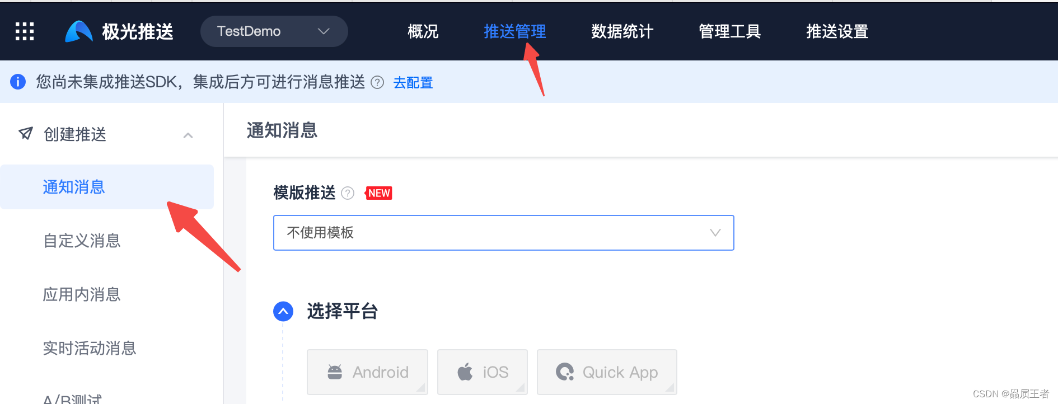Select 自定义消息 in the sidebar
The width and height of the screenshot is (1058, 404).
click(x=82, y=241)
